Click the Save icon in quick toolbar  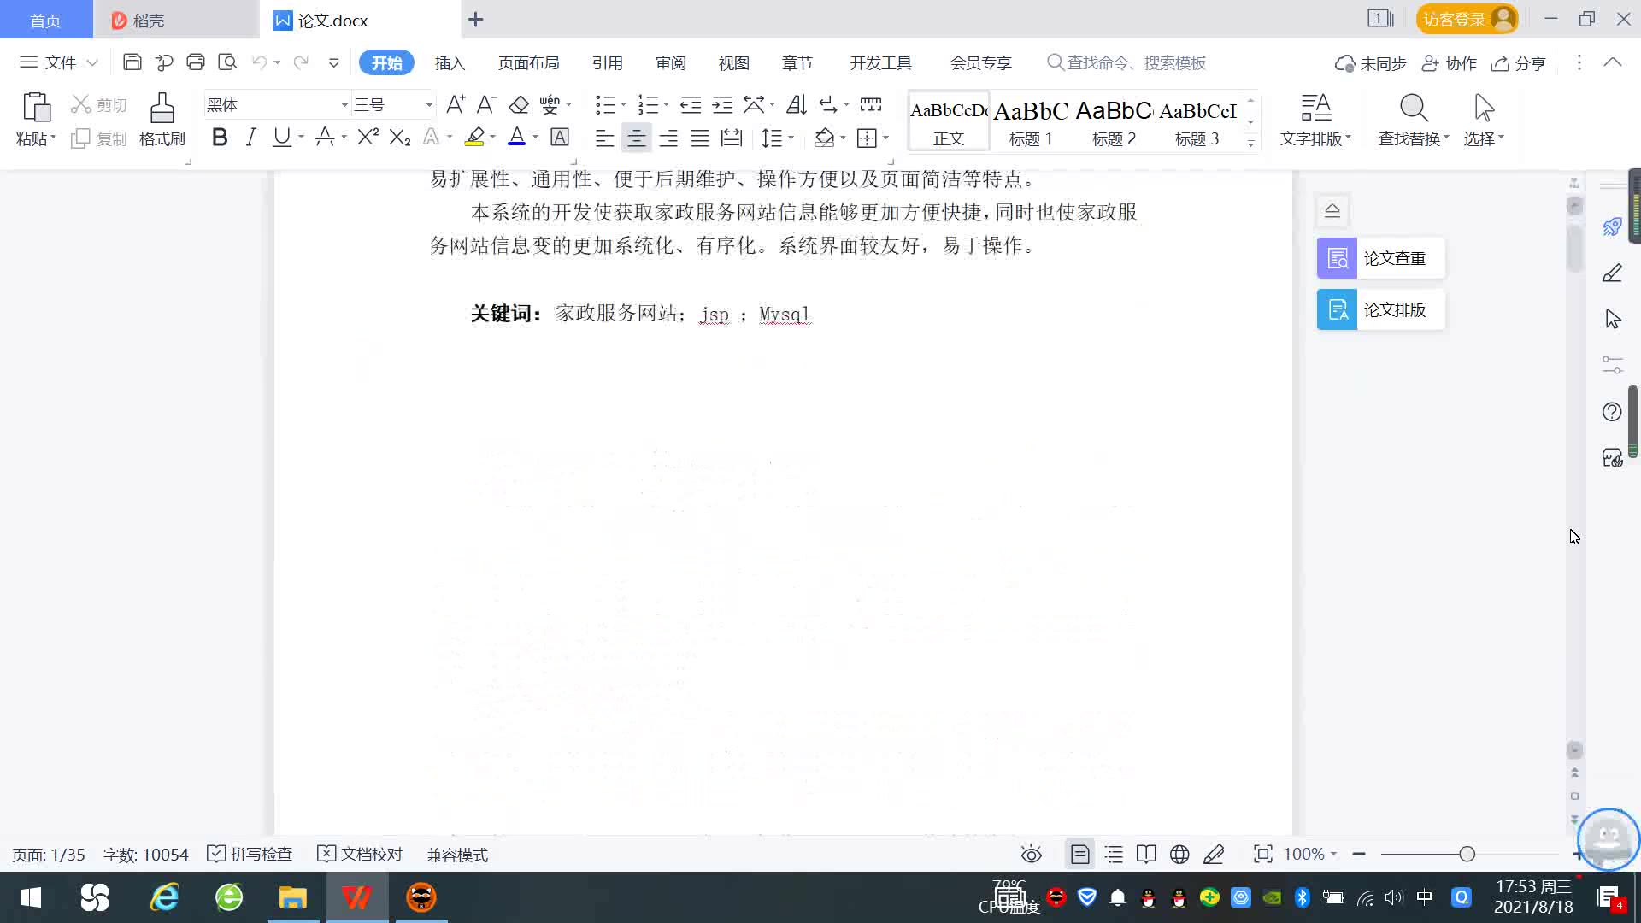click(x=132, y=62)
